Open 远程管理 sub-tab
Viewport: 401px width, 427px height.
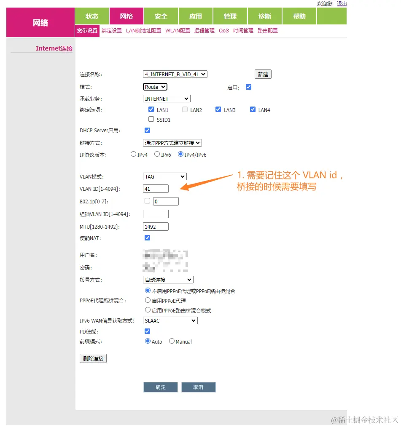click(205, 30)
